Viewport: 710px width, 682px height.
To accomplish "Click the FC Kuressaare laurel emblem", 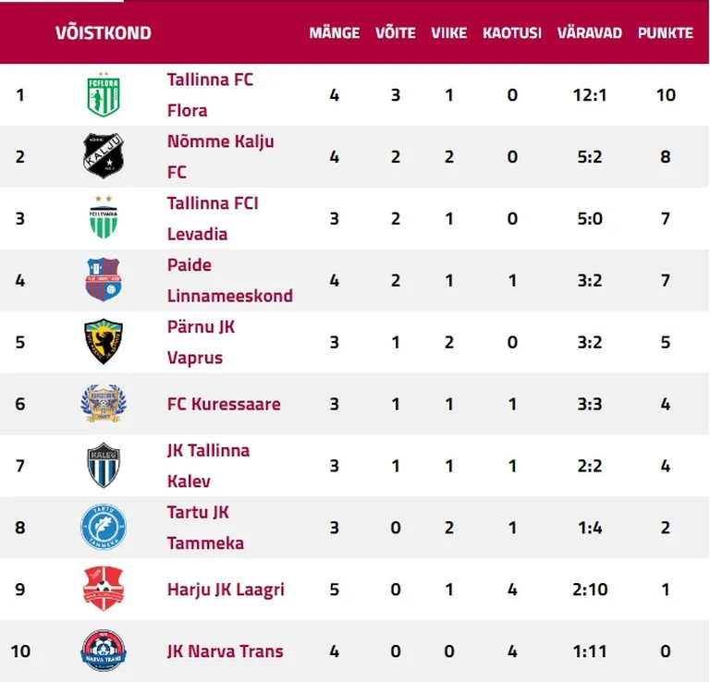I will (x=104, y=404).
